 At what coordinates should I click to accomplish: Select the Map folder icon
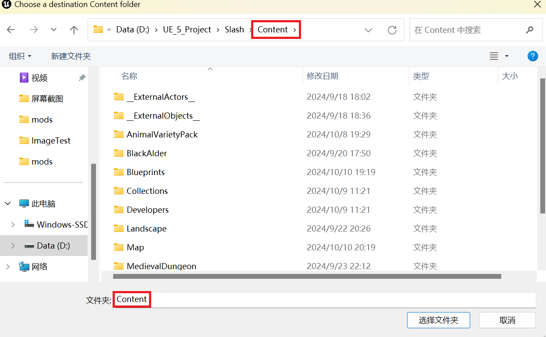tap(118, 247)
